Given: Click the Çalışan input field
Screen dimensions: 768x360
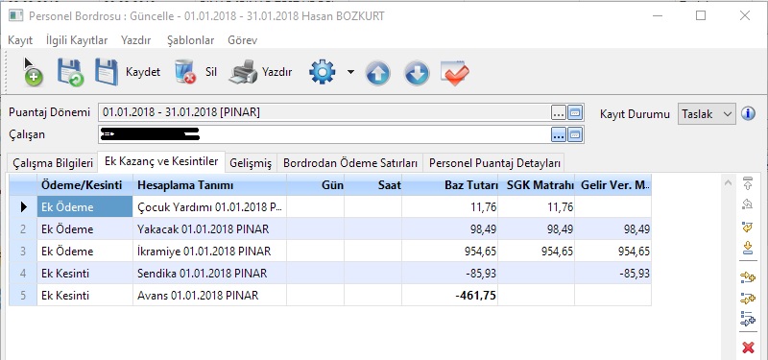Looking at the screenshot, I should pos(324,134).
